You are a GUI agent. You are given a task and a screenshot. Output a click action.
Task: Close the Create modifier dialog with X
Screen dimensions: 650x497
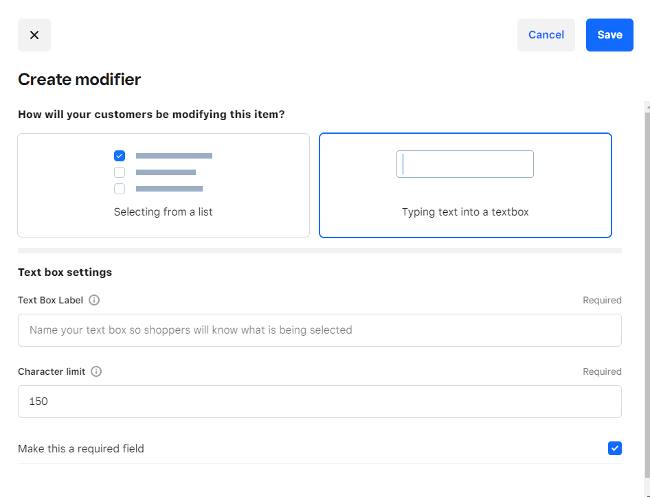coord(34,35)
